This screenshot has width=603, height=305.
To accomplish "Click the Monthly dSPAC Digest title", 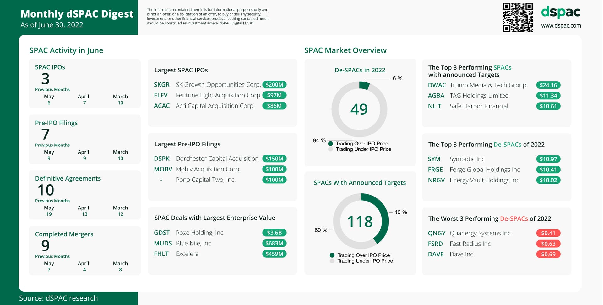I will click(77, 14).
